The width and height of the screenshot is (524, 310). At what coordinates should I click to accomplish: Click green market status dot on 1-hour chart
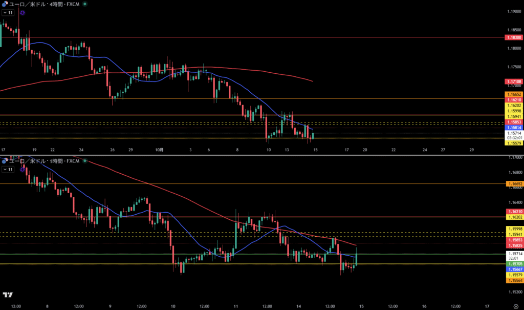[x=84, y=161]
